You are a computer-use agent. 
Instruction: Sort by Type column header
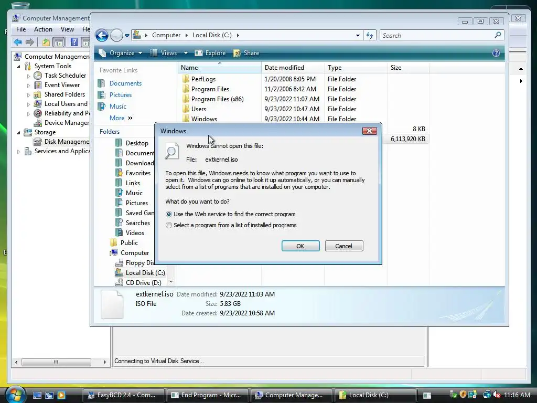click(x=356, y=68)
